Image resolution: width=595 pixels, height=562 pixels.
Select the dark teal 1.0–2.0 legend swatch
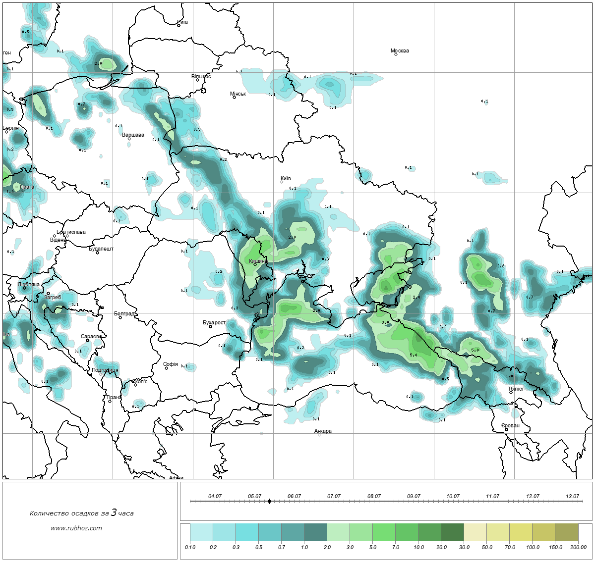[x=315, y=533]
